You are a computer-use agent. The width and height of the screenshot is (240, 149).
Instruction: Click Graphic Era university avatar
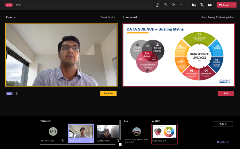tap(137, 132)
